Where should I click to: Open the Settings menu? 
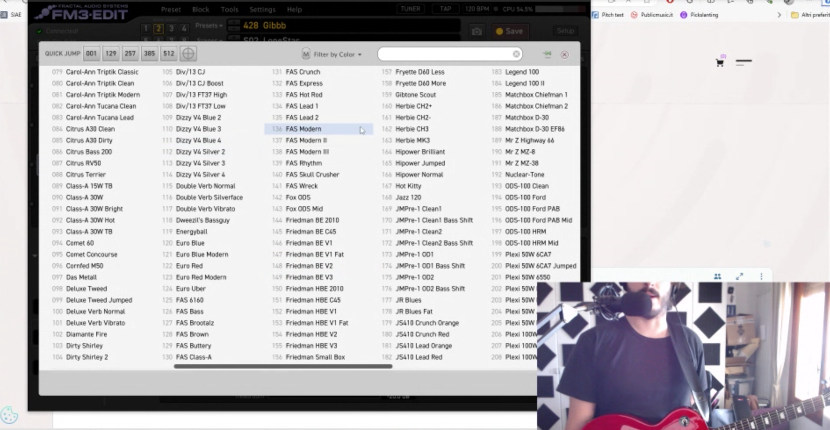(262, 9)
